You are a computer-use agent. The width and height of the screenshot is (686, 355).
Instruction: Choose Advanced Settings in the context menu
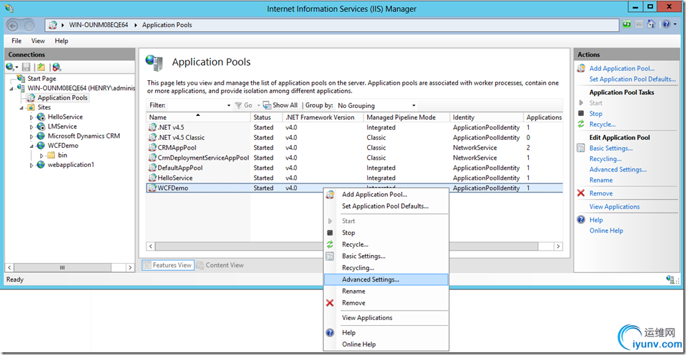(x=386, y=279)
